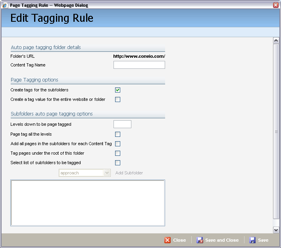The height and width of the screenshot is (248, 281).
Task: Open the approach subfolder dropdown
Action: [106, 173]
